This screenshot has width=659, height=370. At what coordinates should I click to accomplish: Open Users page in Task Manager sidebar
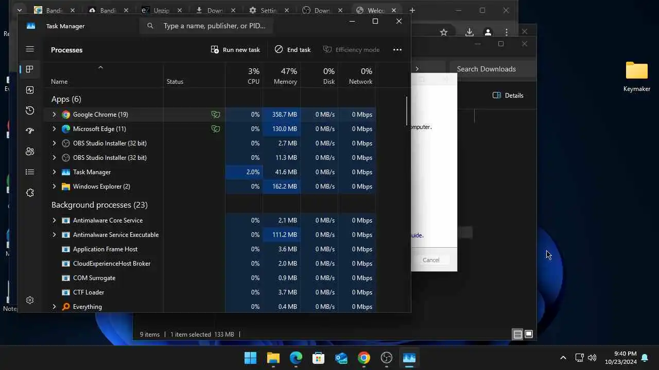click(x=30, y=152)
